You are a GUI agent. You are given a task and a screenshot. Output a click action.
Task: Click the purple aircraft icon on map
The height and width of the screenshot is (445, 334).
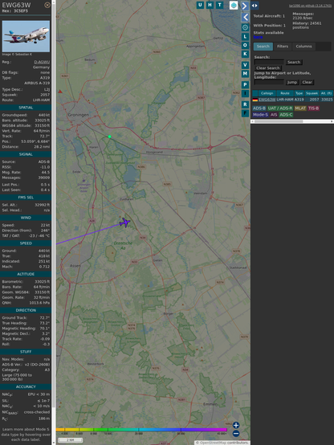click(x=124, y=222)
